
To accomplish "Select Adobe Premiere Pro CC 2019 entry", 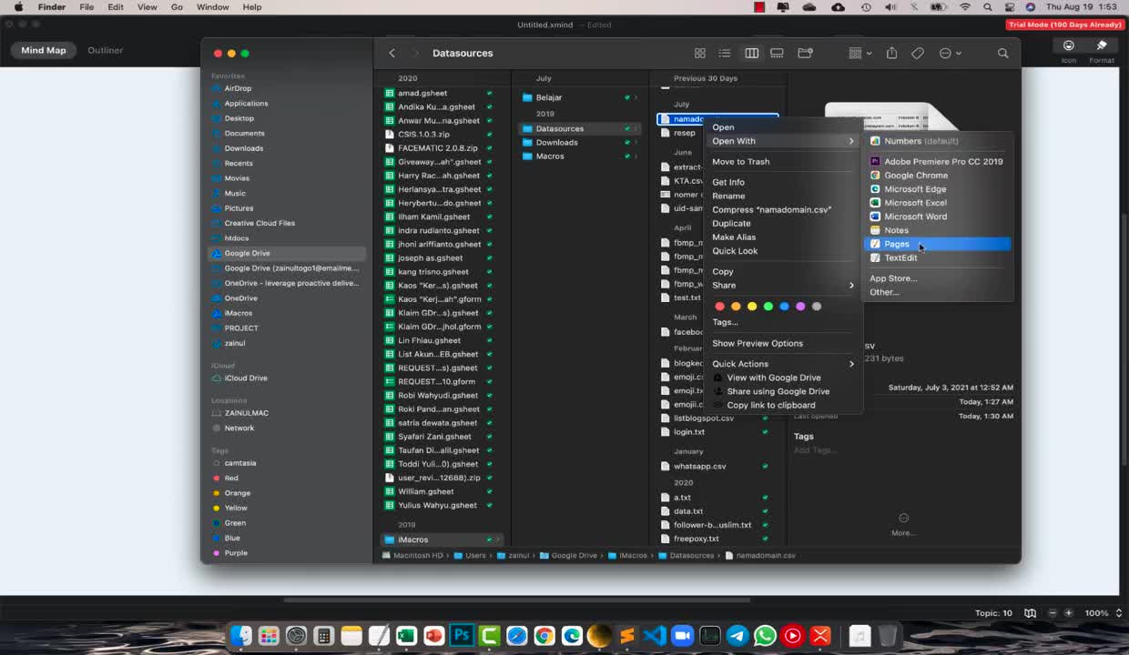I will pyautogui.click(x=937, y=162).
